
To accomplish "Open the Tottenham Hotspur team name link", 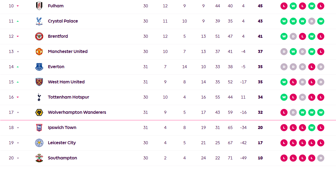I will 68,97.
